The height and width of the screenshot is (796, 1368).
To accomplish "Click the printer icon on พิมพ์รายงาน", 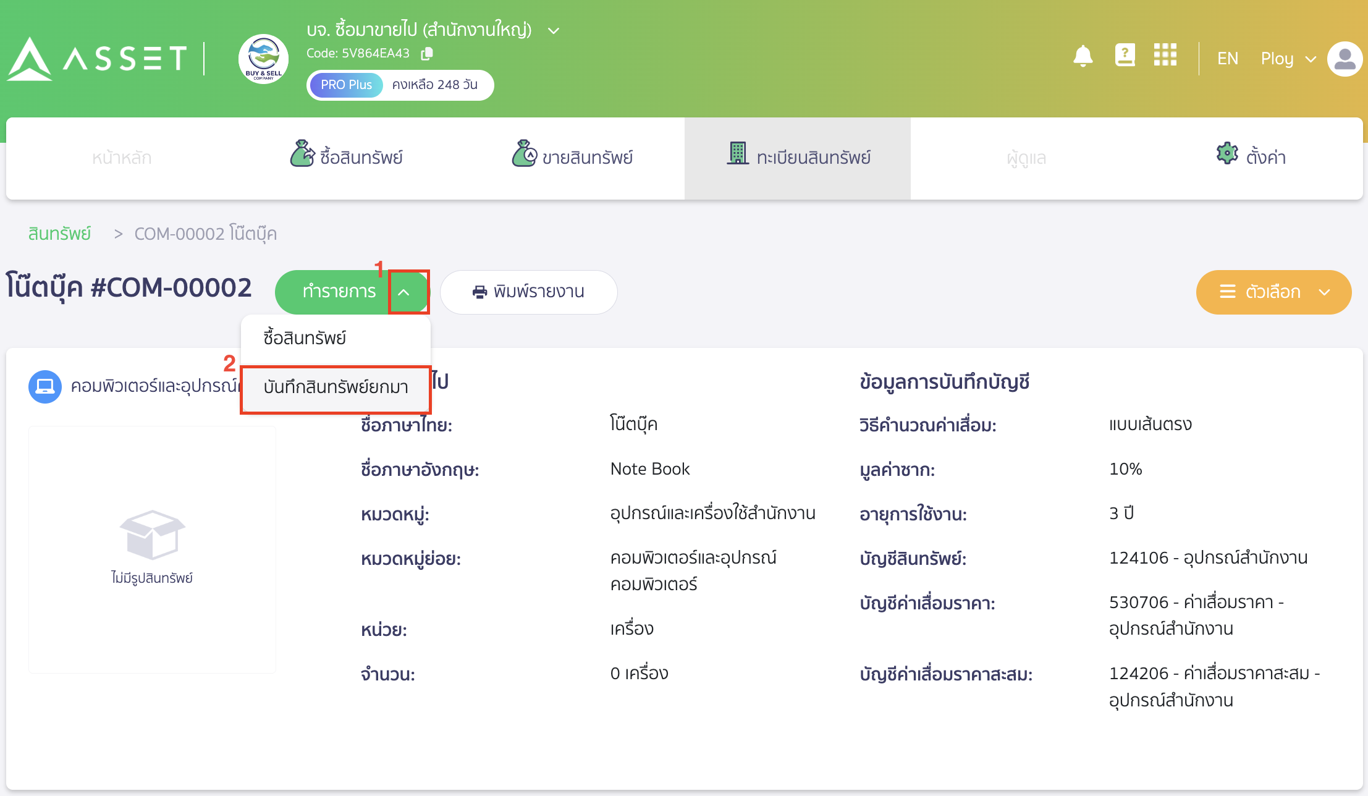I will point(479,292).
